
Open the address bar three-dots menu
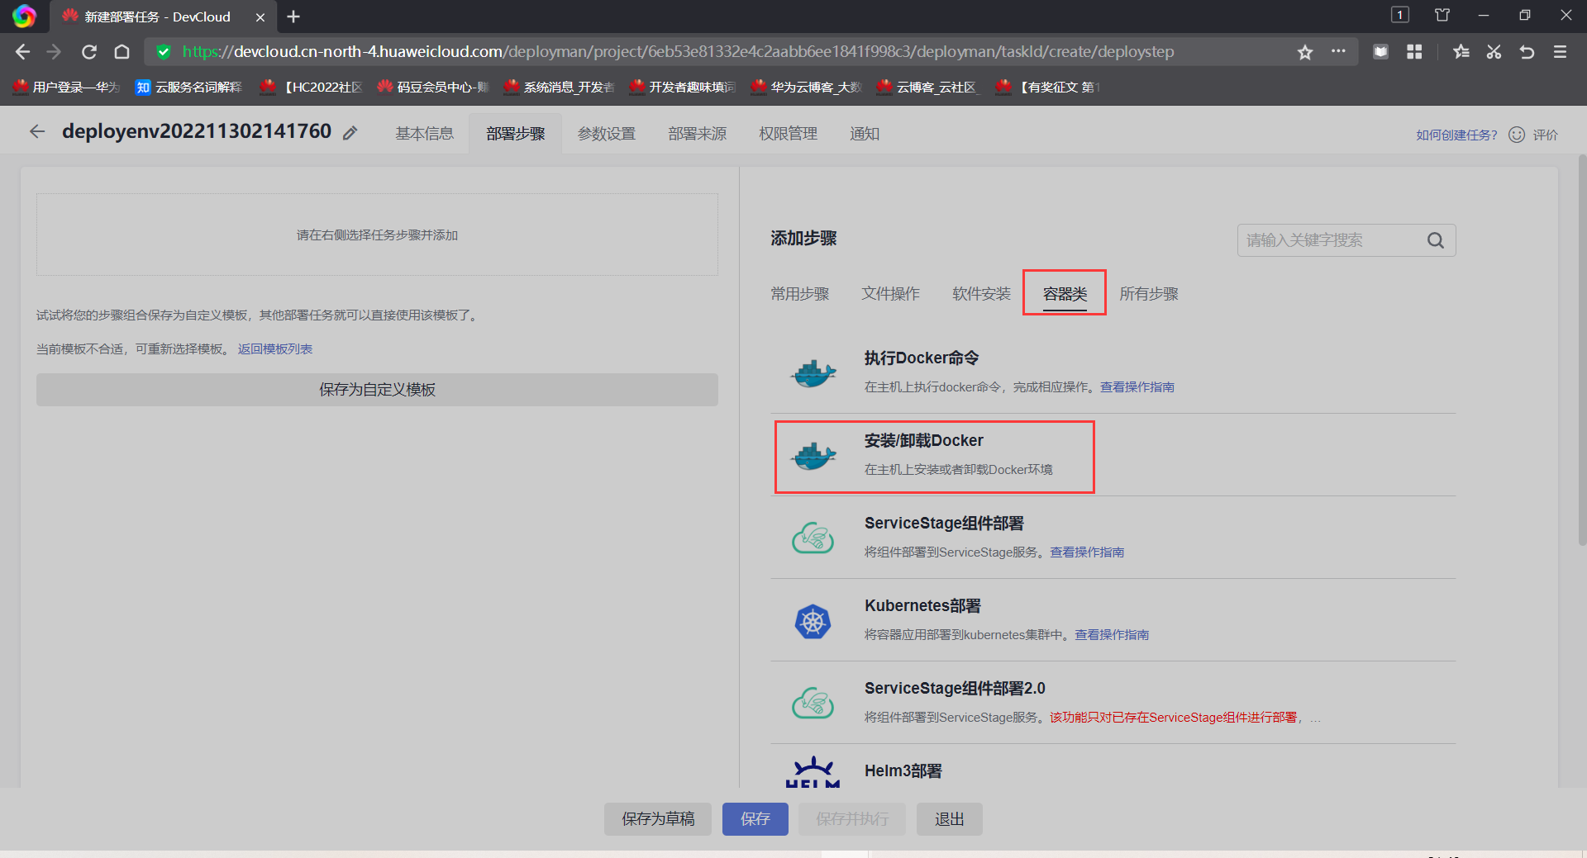tap(1338, 51)
